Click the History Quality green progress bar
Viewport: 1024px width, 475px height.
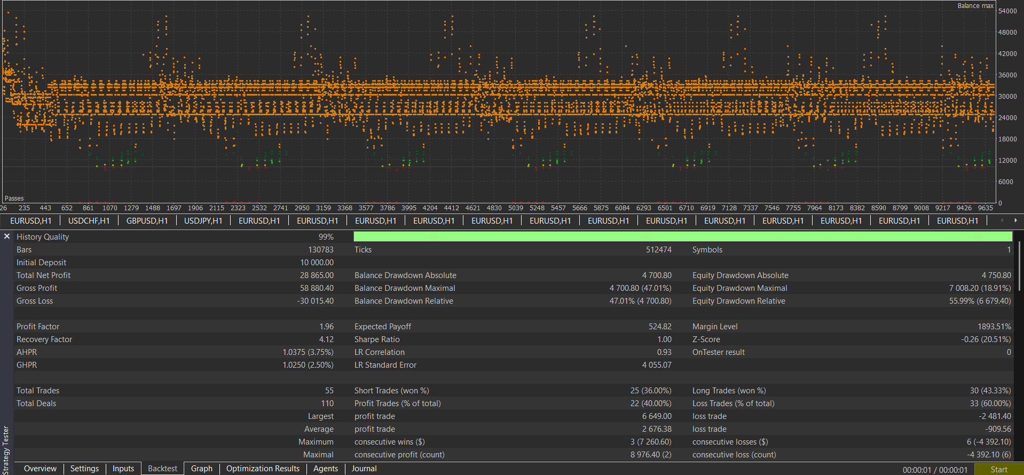(x=682, y=236)
